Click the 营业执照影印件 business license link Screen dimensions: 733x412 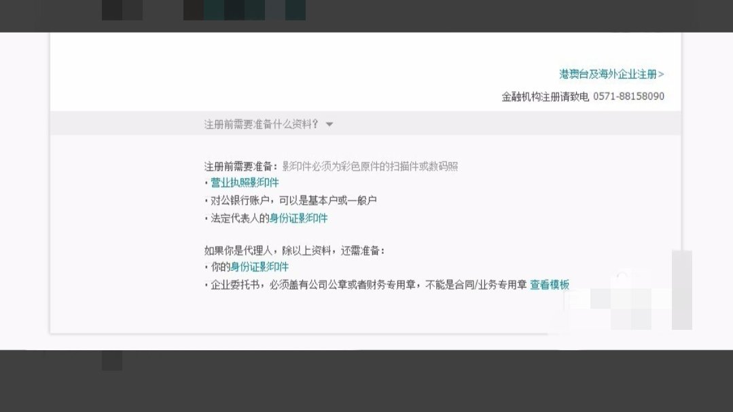click(x=244, y=183)
